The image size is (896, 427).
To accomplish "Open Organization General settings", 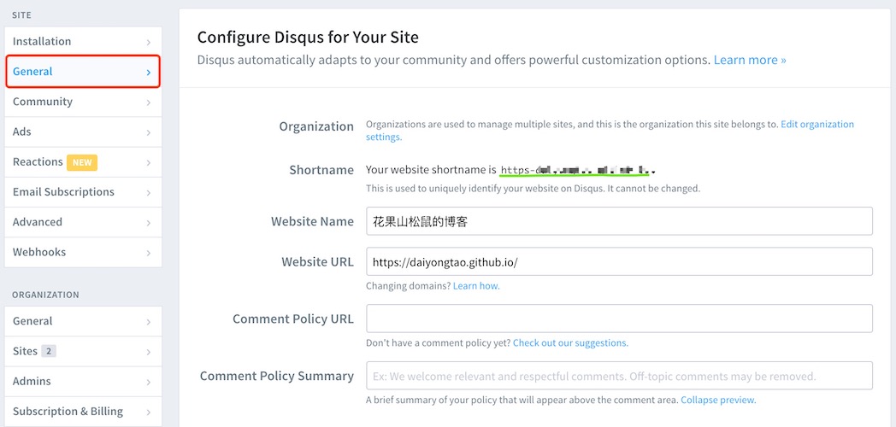I will [84, 321].
